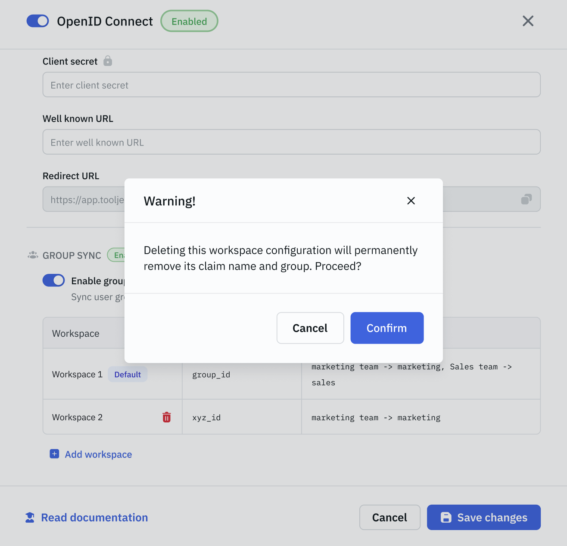Delete Workspace 2 with the trash icon
Viewport: 567px width, 546px height.
[166, 417]
